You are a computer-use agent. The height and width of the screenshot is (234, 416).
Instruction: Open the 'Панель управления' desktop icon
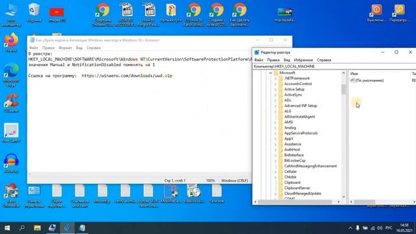coord(34,196)
